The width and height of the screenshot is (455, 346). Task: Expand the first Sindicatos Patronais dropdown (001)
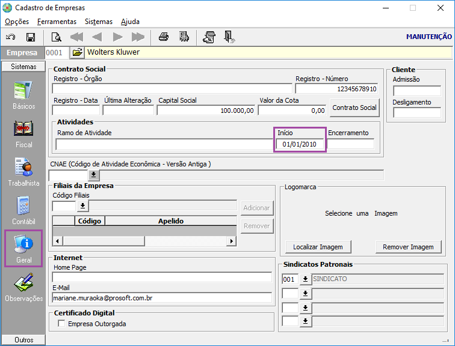305,279
